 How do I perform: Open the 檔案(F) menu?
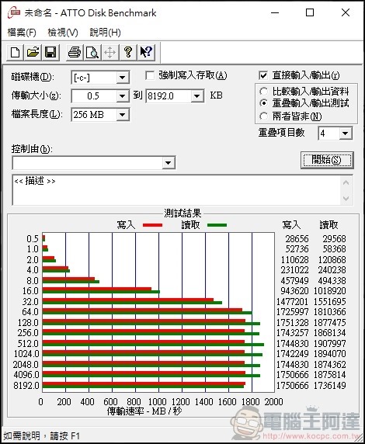coord(22,33)
